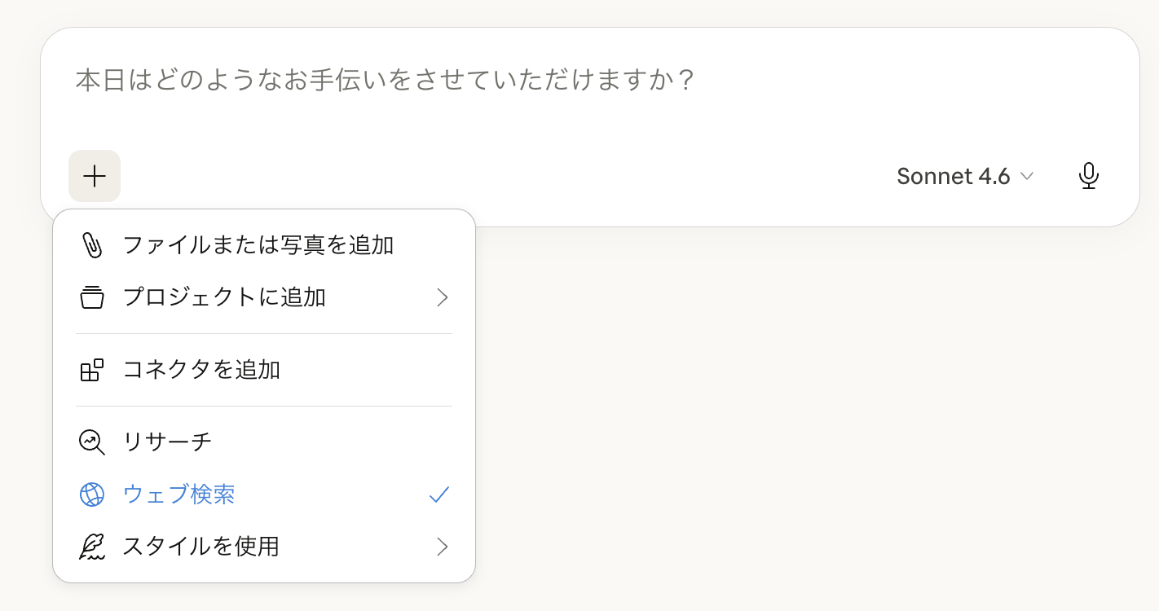Click the feather style icon

point(92,547)
